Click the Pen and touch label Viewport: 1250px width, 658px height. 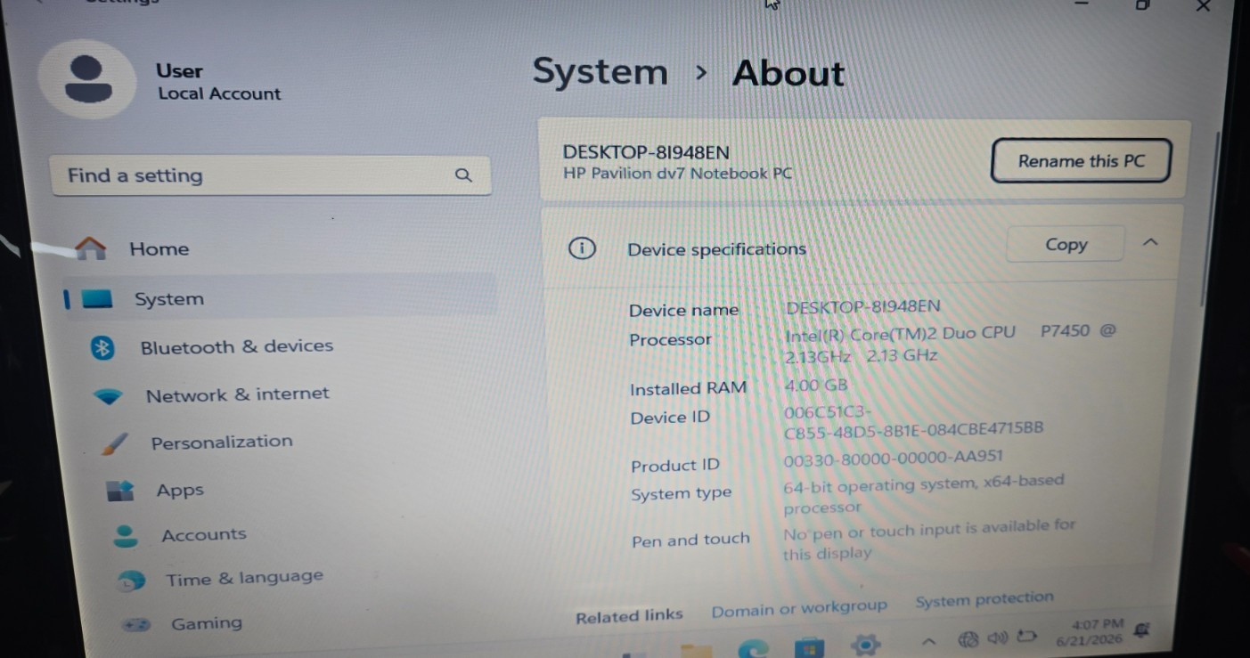690,540
